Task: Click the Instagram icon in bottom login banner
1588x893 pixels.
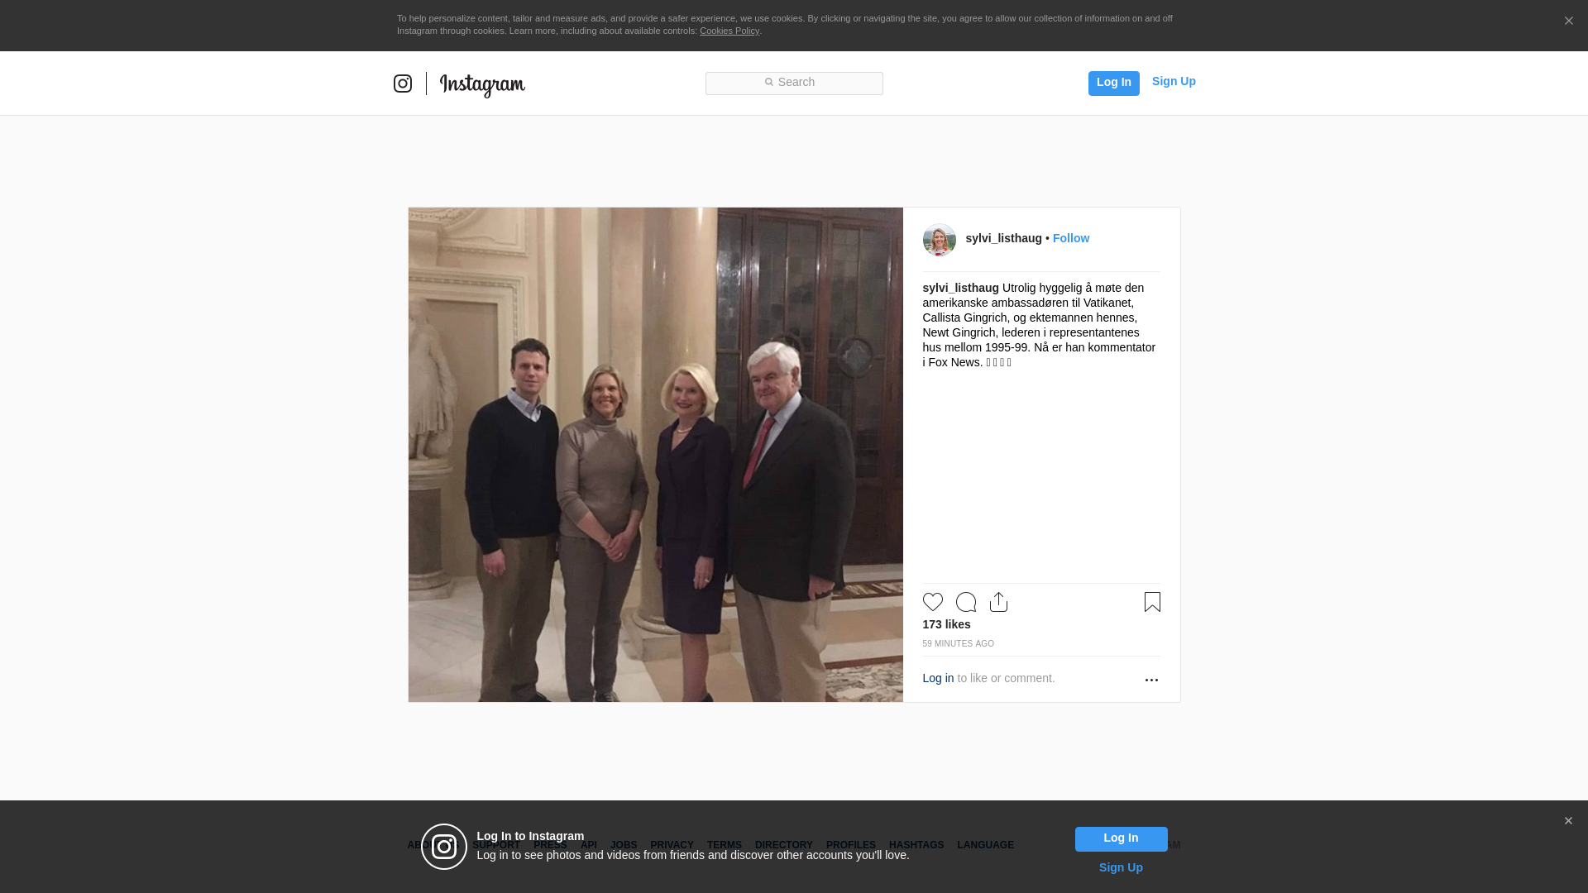Action: tap(444, 847)
